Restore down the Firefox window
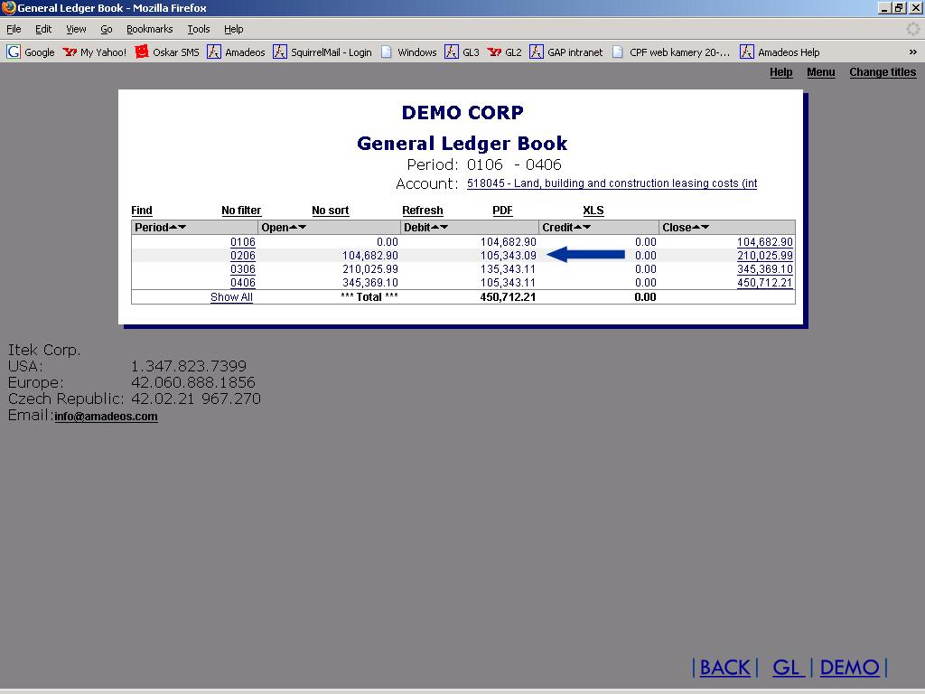This screenshot has height=694, width=925. (x=899, y=7)
